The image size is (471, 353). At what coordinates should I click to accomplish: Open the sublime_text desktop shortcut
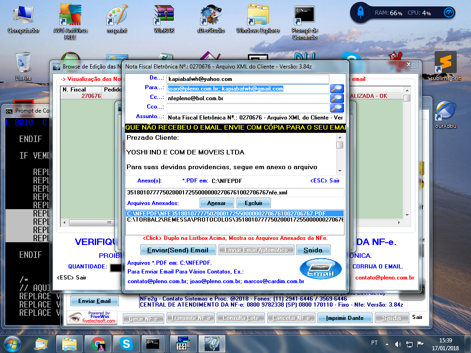pos(445,65)
